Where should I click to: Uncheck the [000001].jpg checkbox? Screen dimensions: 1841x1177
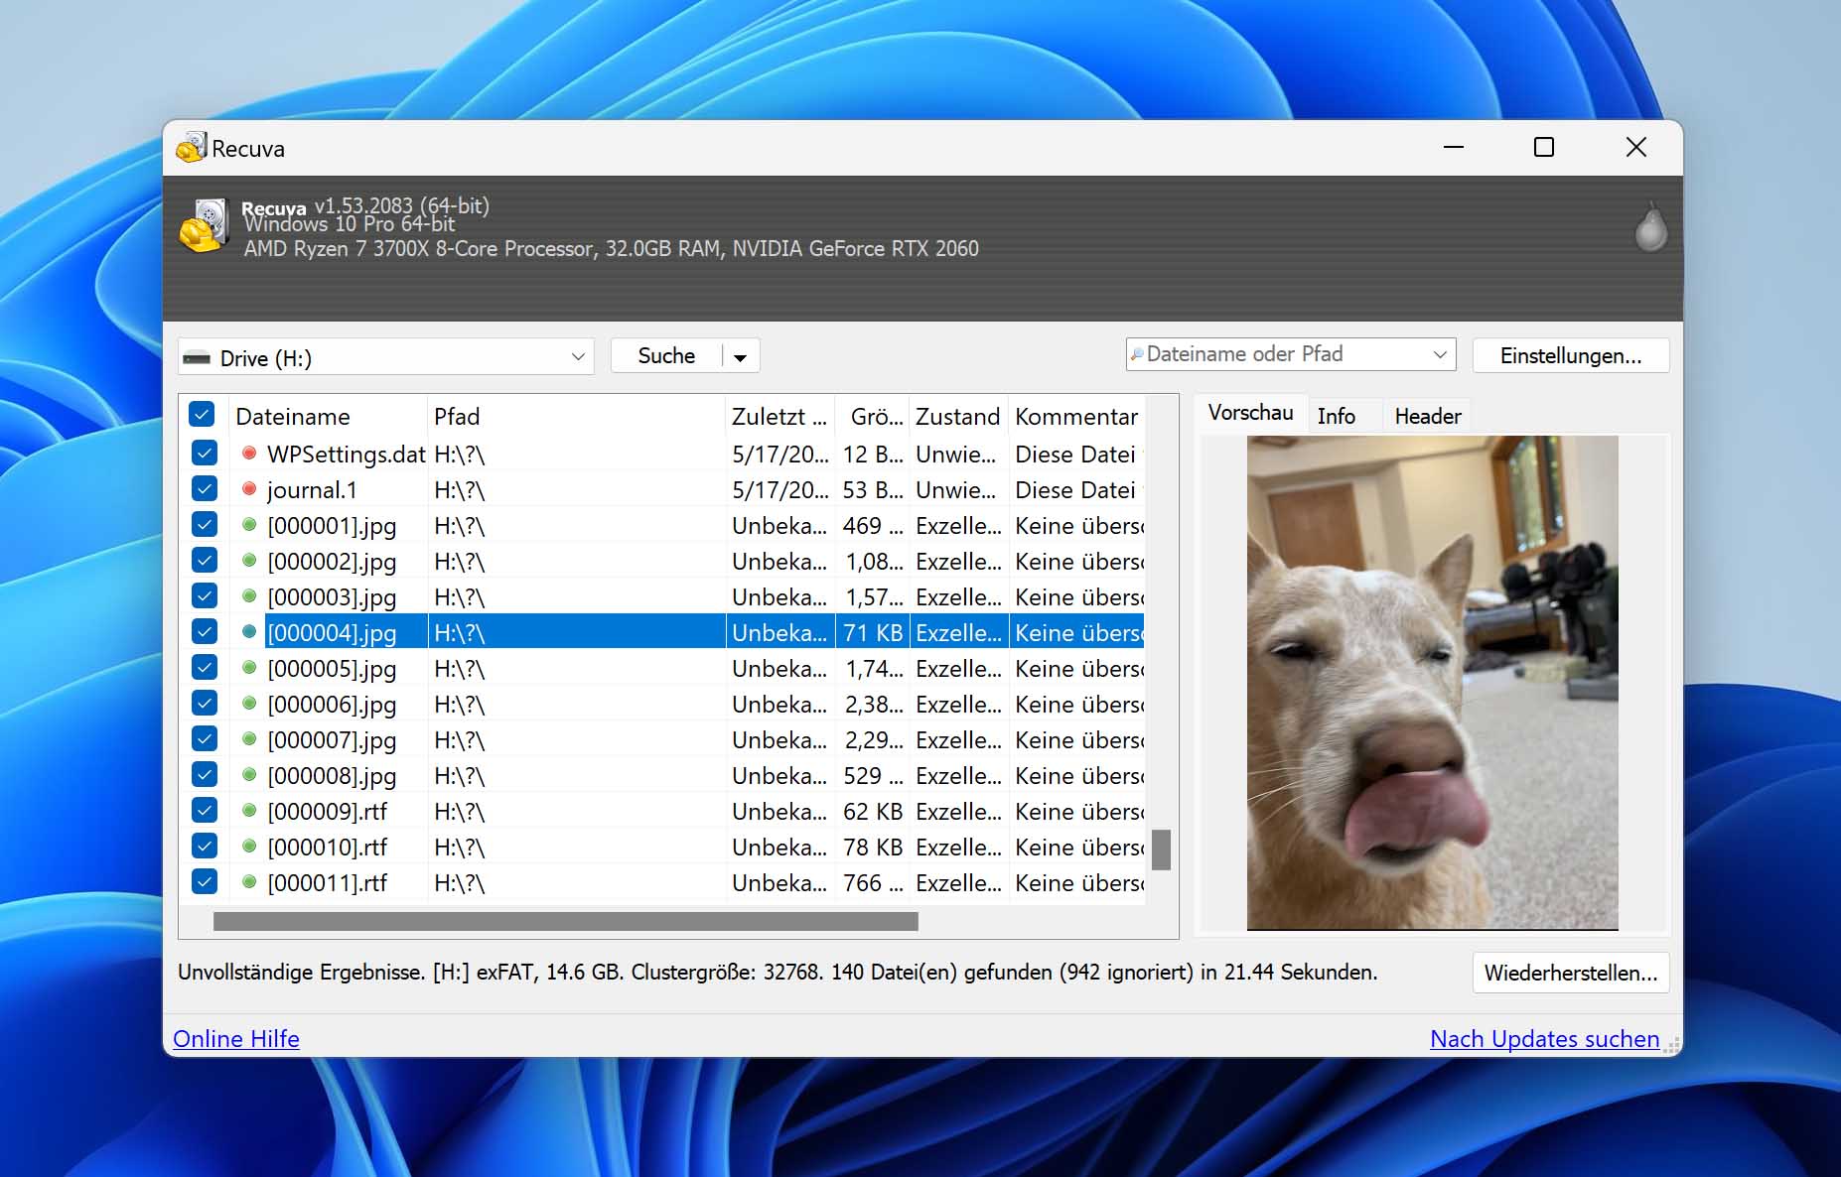(x=204, y=525)
